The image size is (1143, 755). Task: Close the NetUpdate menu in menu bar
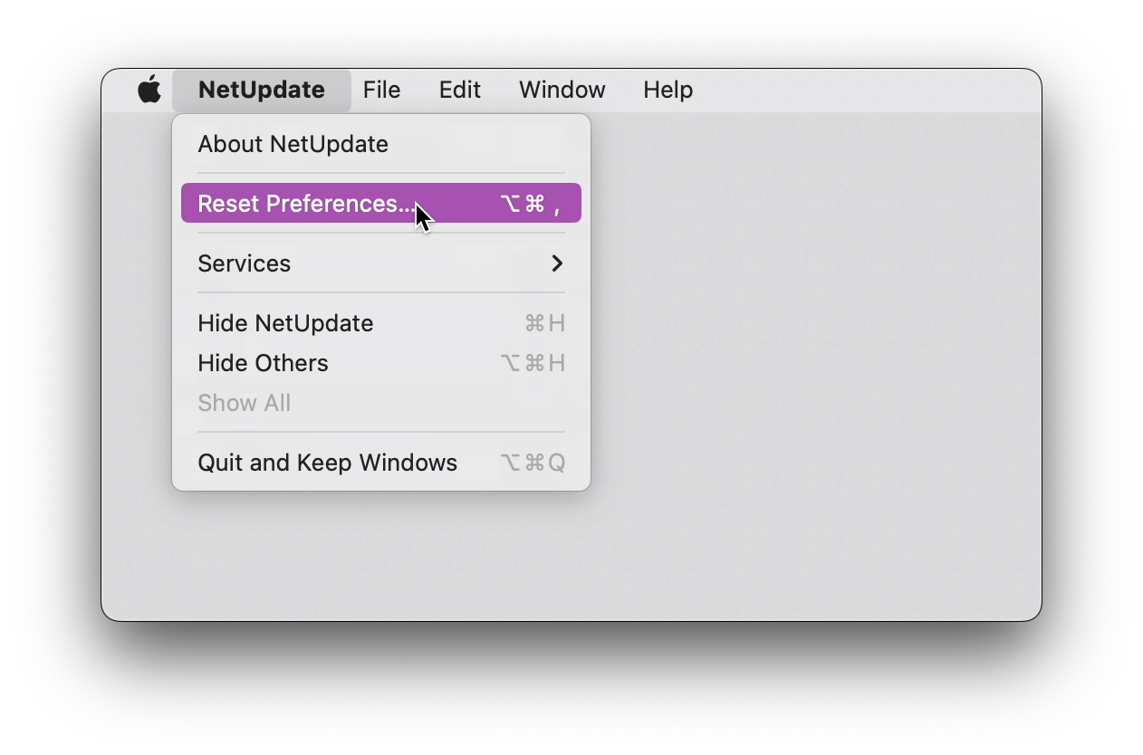[x=262, y=90]
